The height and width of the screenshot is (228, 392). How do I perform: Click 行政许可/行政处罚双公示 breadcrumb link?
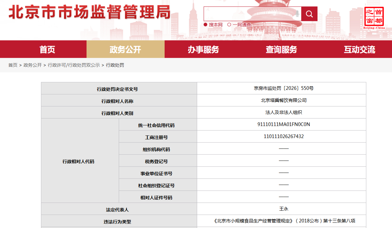74,65
